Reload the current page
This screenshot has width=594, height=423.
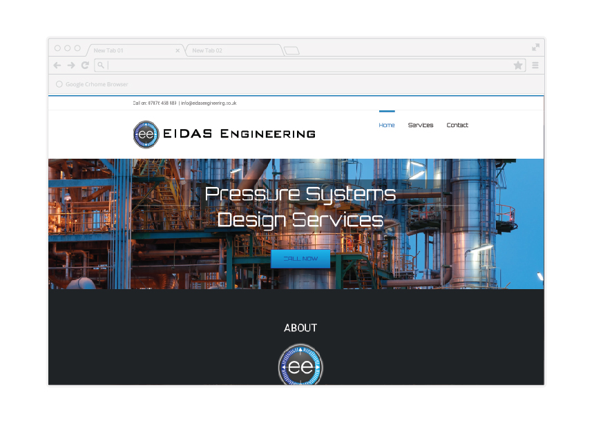pyautogui.click(x=85, y=65)
